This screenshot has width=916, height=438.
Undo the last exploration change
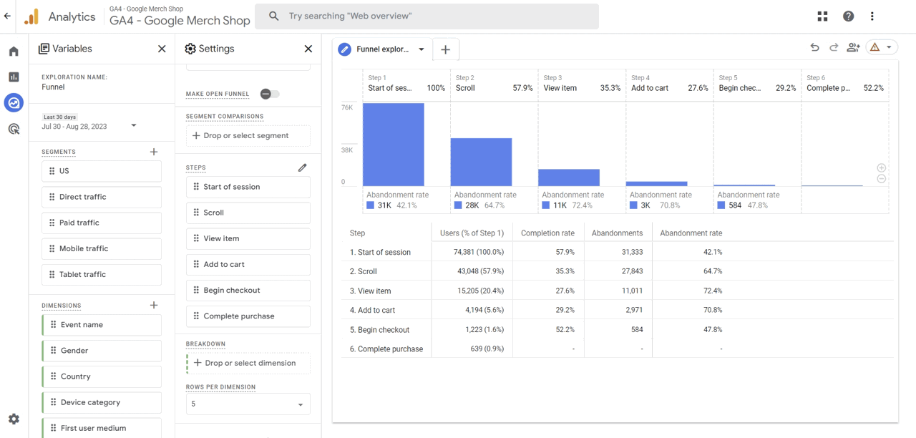click(x=814, y=47)
